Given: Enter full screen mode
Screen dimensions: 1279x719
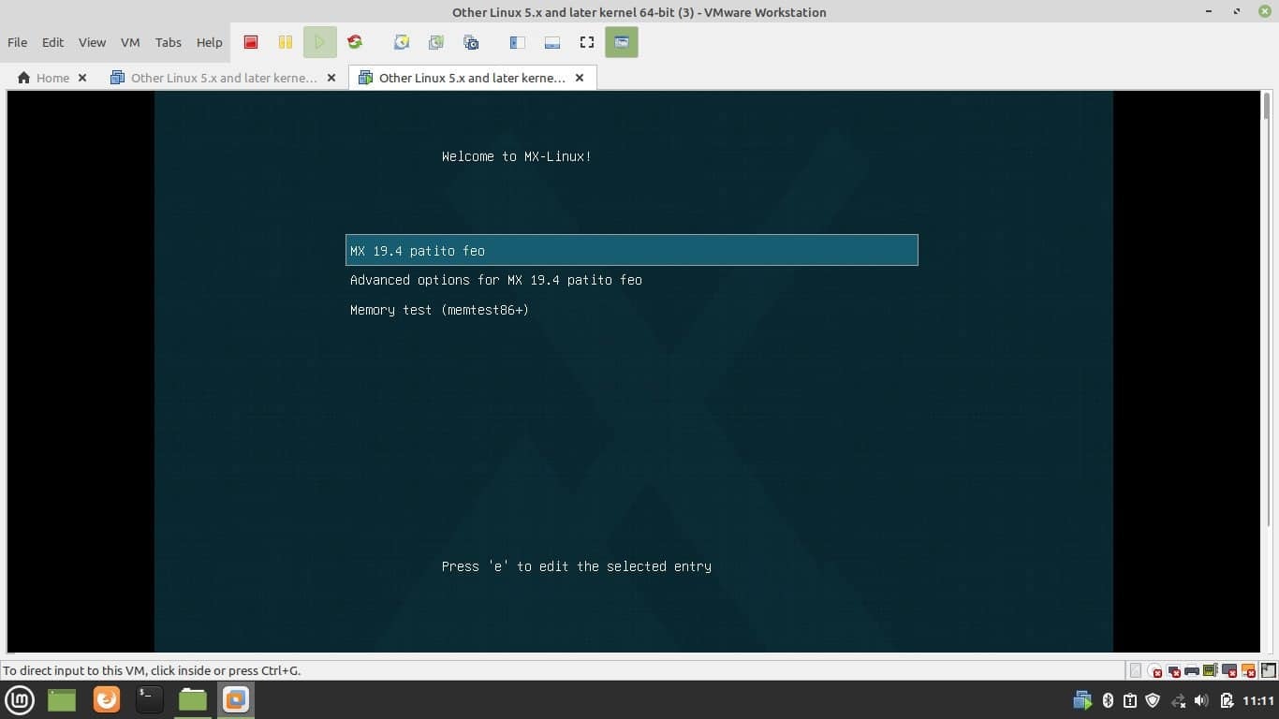Looking at the screenshot, I should [x=587, y=42].
